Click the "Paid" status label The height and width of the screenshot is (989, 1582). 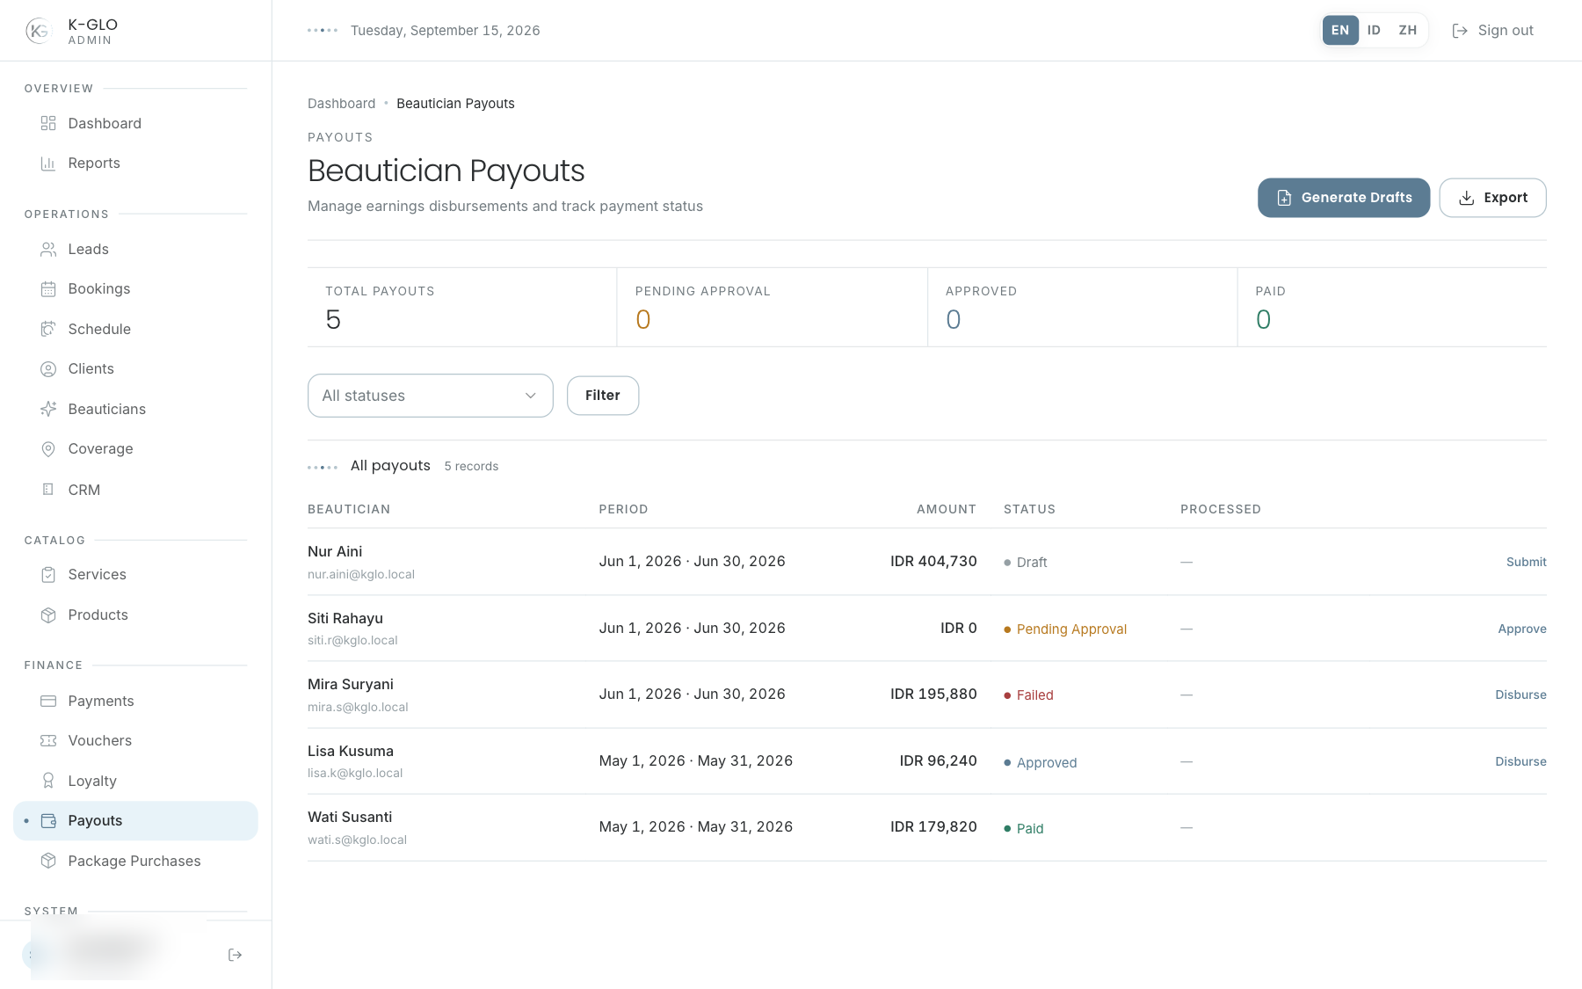[x=1030, y=829]
